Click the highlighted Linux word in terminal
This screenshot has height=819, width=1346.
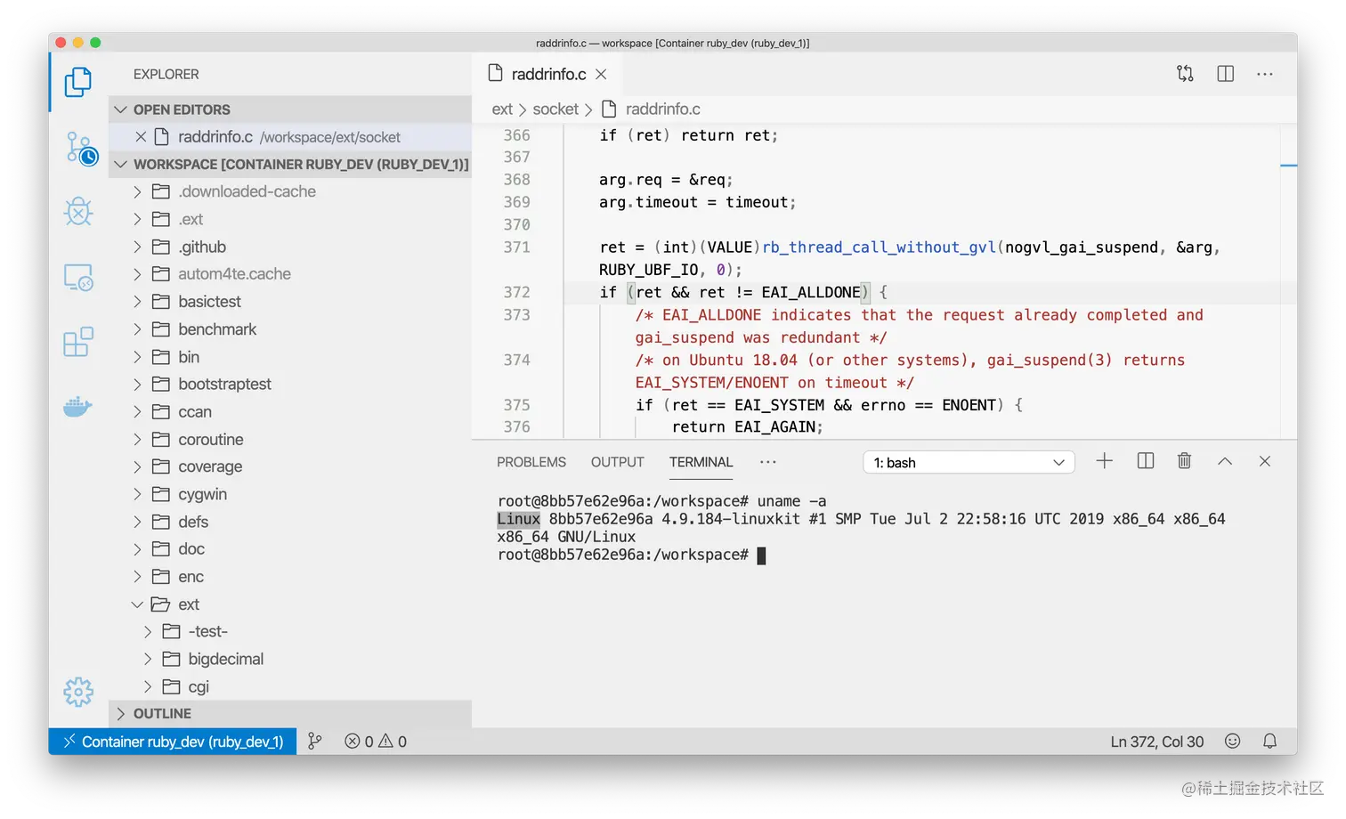519,519
